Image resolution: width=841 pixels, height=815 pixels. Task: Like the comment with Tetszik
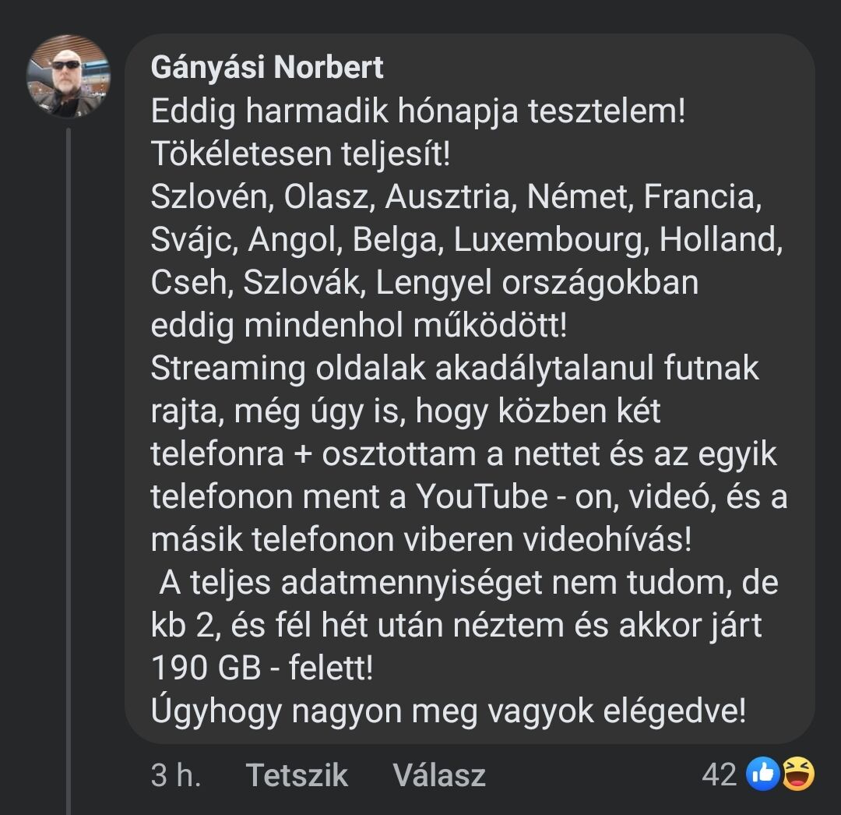coord(297,775)
